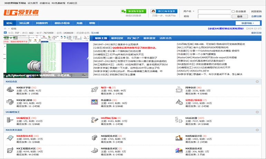Screen dimensions: 266x159
Task: Click the UG编程加工 milling cutter icon
Action: pos(10,120)
